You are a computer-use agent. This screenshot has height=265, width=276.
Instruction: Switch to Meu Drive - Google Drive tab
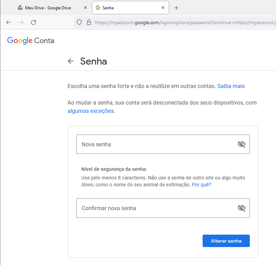(48, 8)
